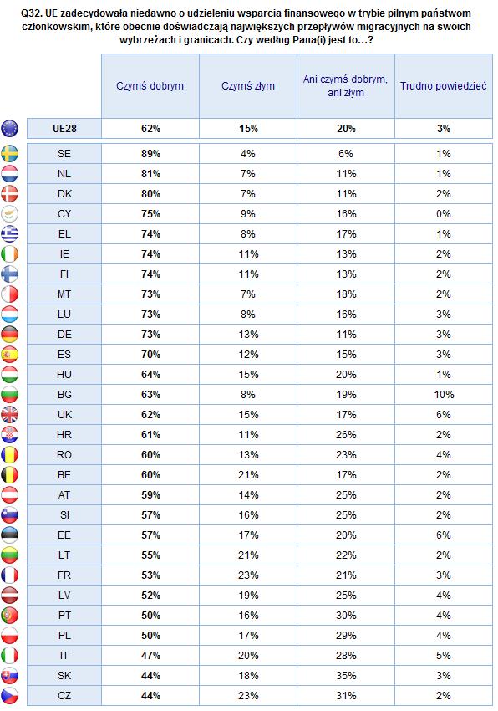Select the Trudno powiedzieć column header
The height and width of the screenshot is (711, 498).
(444, 86)
